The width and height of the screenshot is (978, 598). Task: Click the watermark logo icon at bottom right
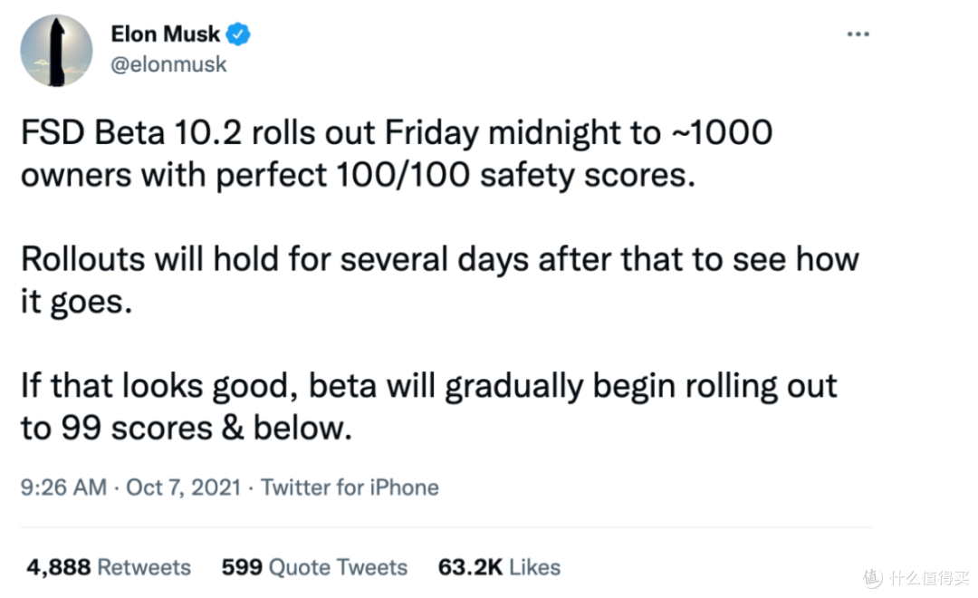tap(873, 578)
